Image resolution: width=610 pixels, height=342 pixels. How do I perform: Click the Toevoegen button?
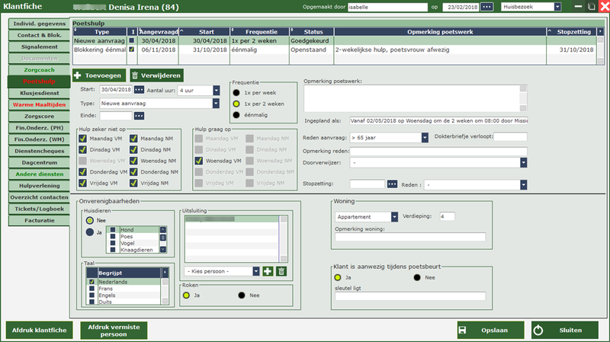[x=98, y=75]
